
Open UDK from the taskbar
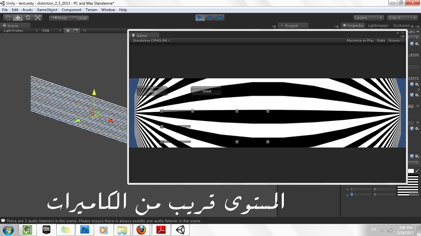(47, 230)
